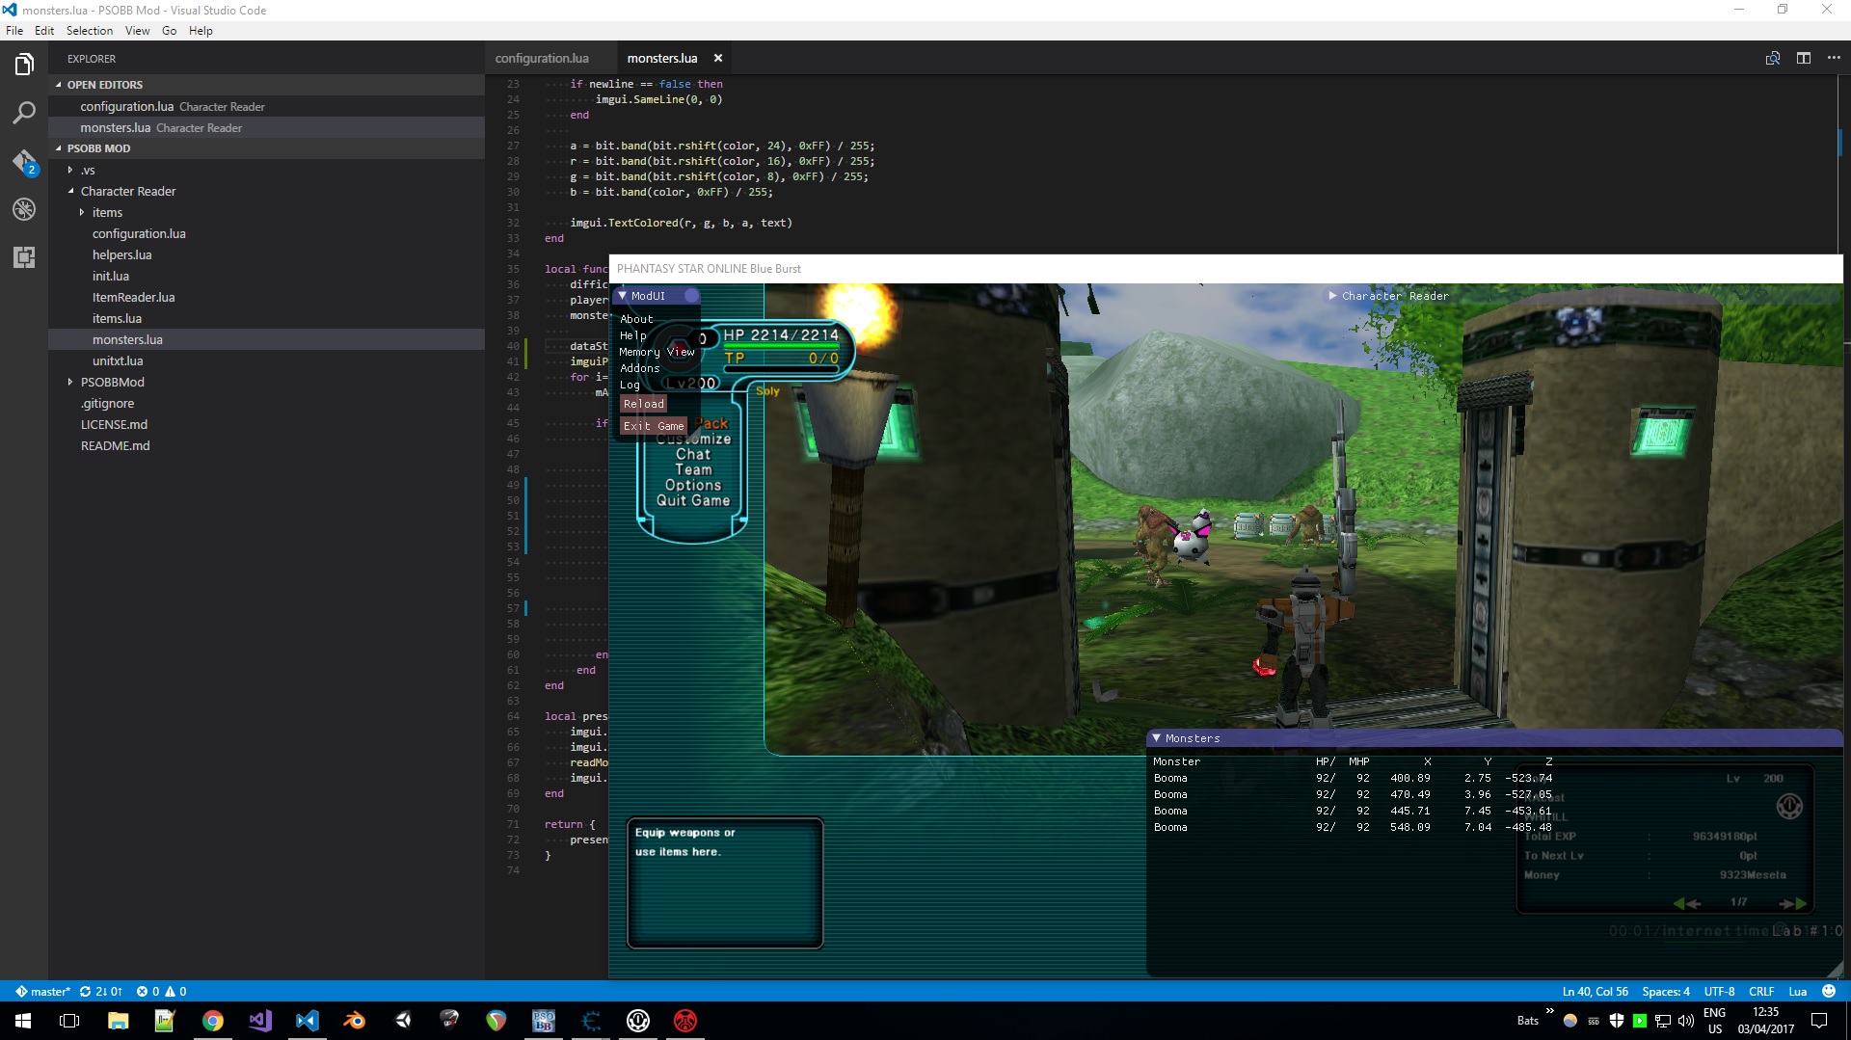Screen dimensions: 1851x1040
Task: Expand the Character Reader overlay window
Action: point(1333,296)
